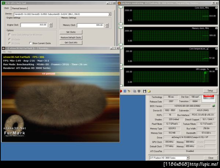Enable the Show Current Clocks checkbox
Image resolution: width=220 pixels, height=168 pixels.
30,43
